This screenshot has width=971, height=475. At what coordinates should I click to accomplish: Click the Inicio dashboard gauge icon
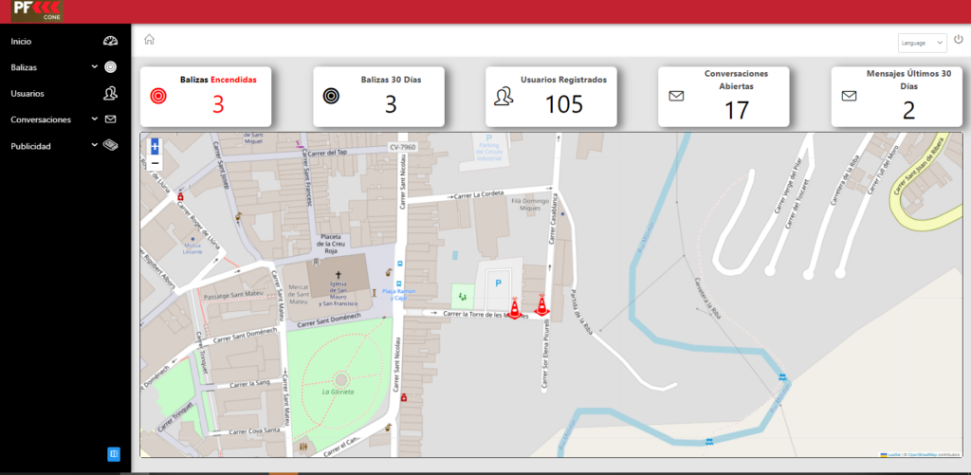110,41
